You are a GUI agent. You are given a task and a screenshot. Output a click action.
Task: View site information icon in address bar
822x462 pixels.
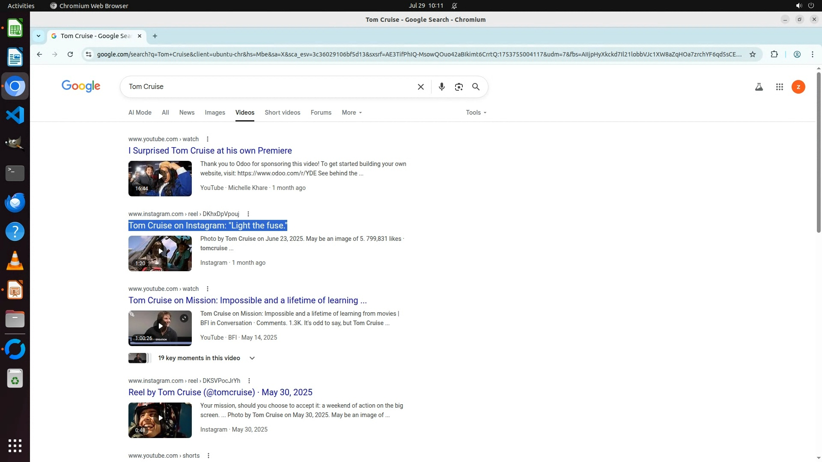[89, 54]
